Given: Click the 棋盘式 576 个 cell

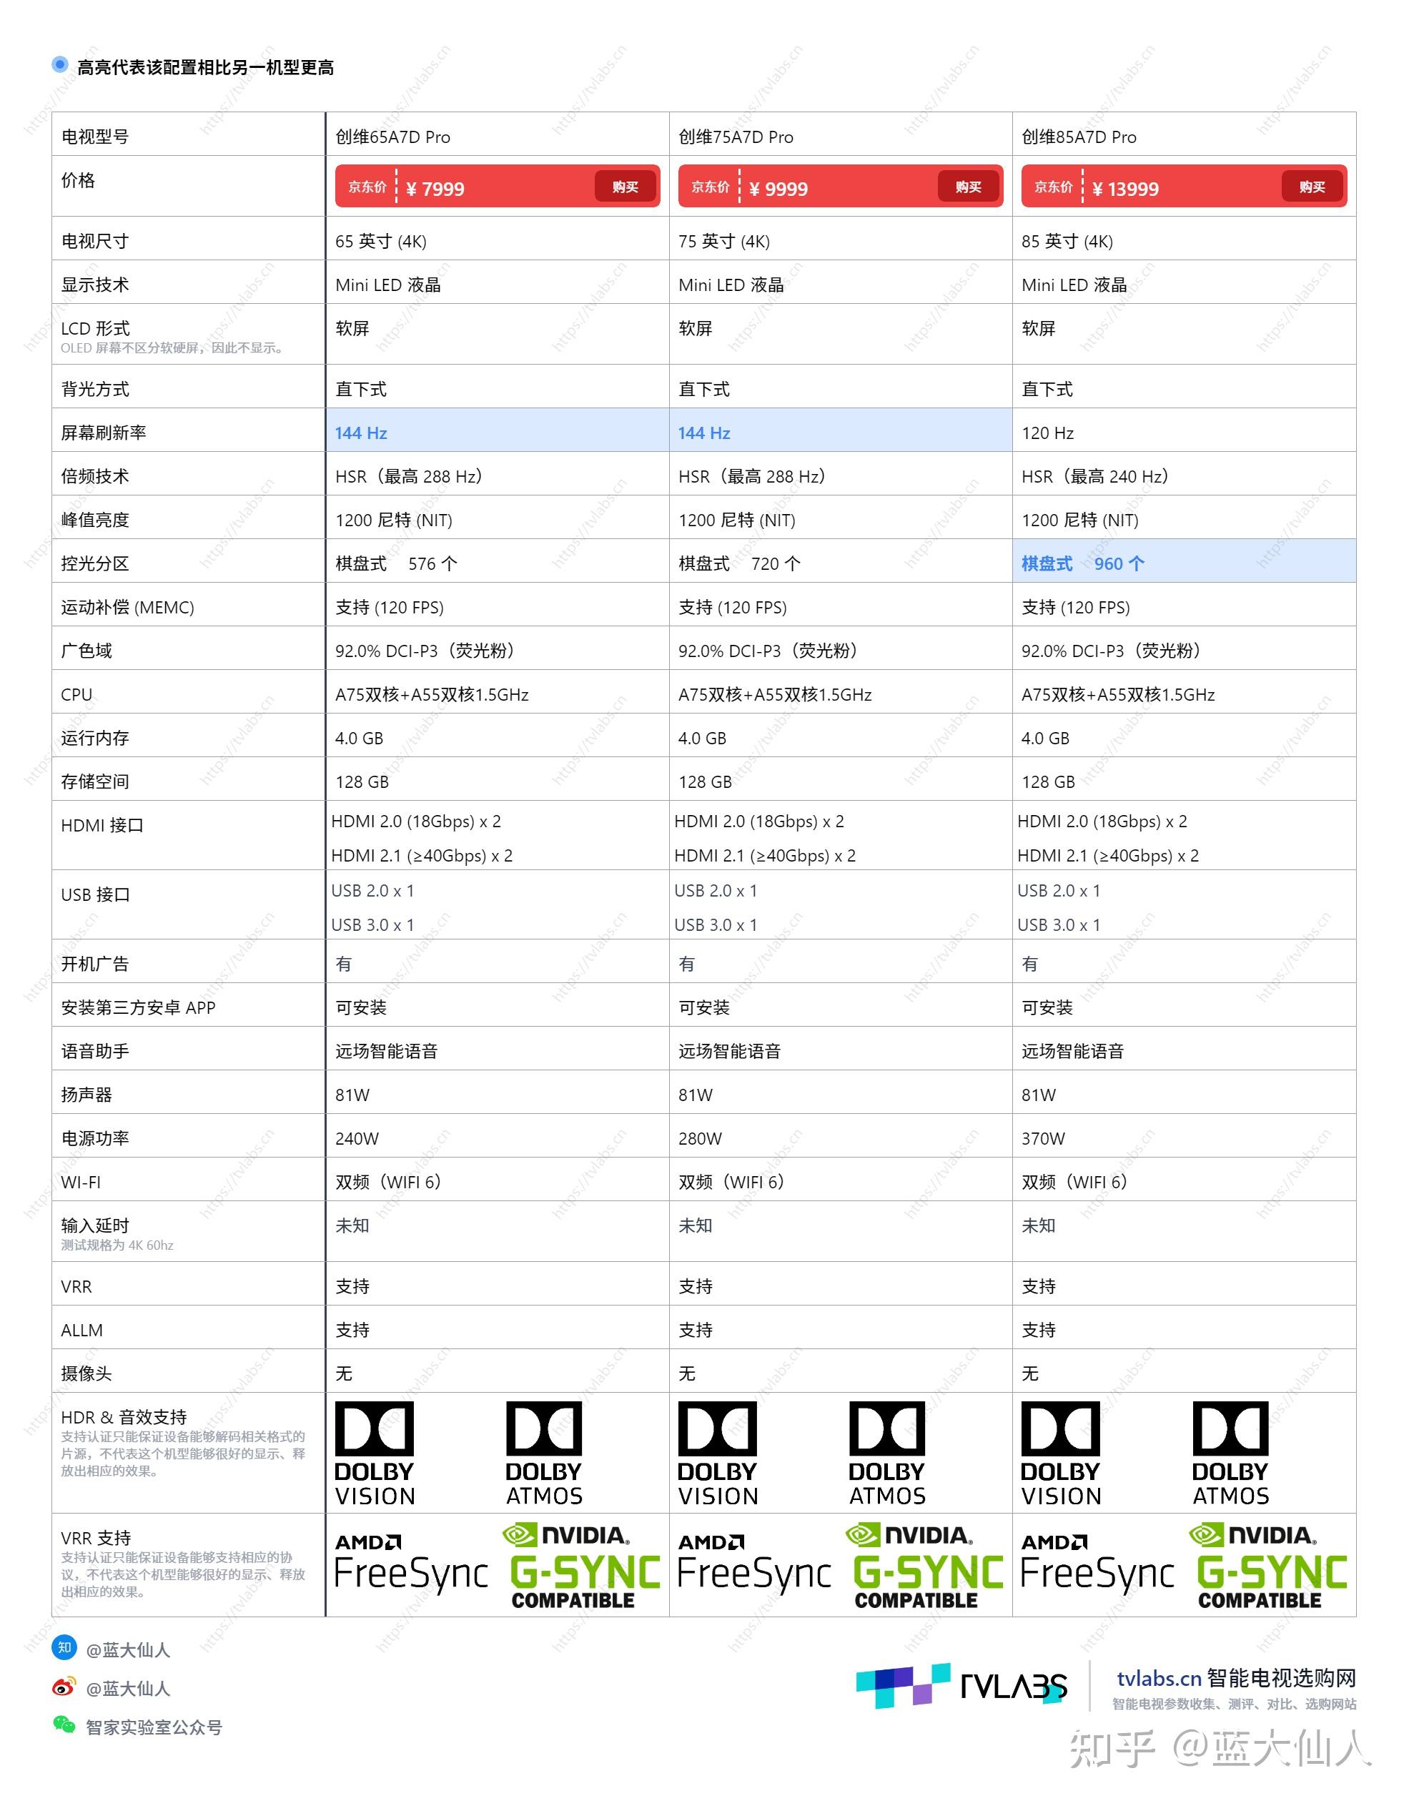Looking at the screenshot, I should (x=498, y=561).
